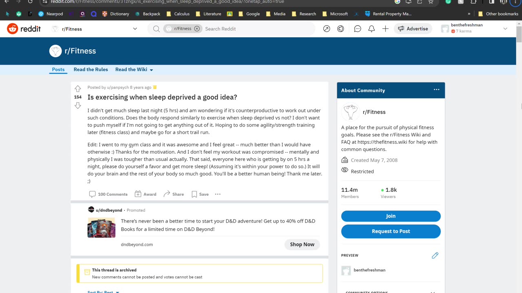Screen dimensions: 522x293
Task: Open the Calculus bookmarks folder
Action: pos(178,14)
